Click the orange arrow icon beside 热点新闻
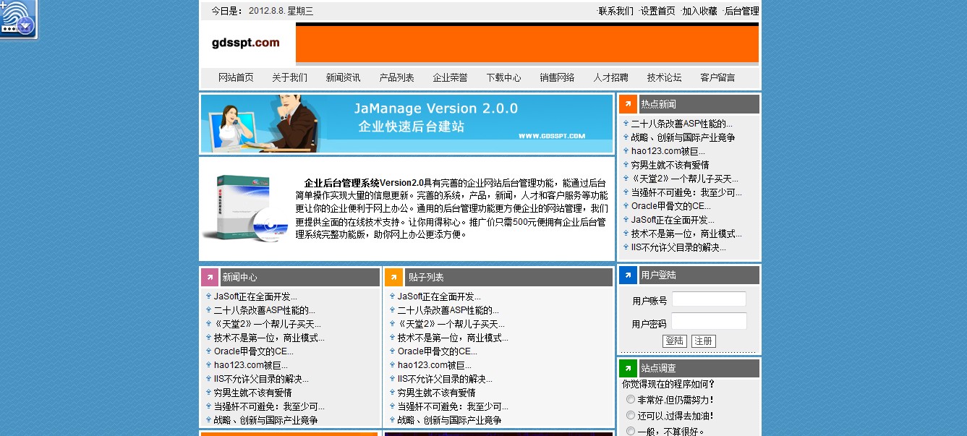Screen dimensions: 967x436 pyautogui.click(x=628, y=104)
